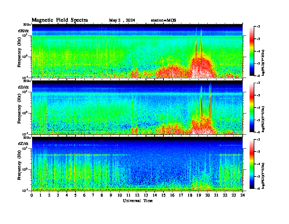Click hour 18 on the time axis
The width and height of the screenshot is (289, 224).
tap(190, 195)
